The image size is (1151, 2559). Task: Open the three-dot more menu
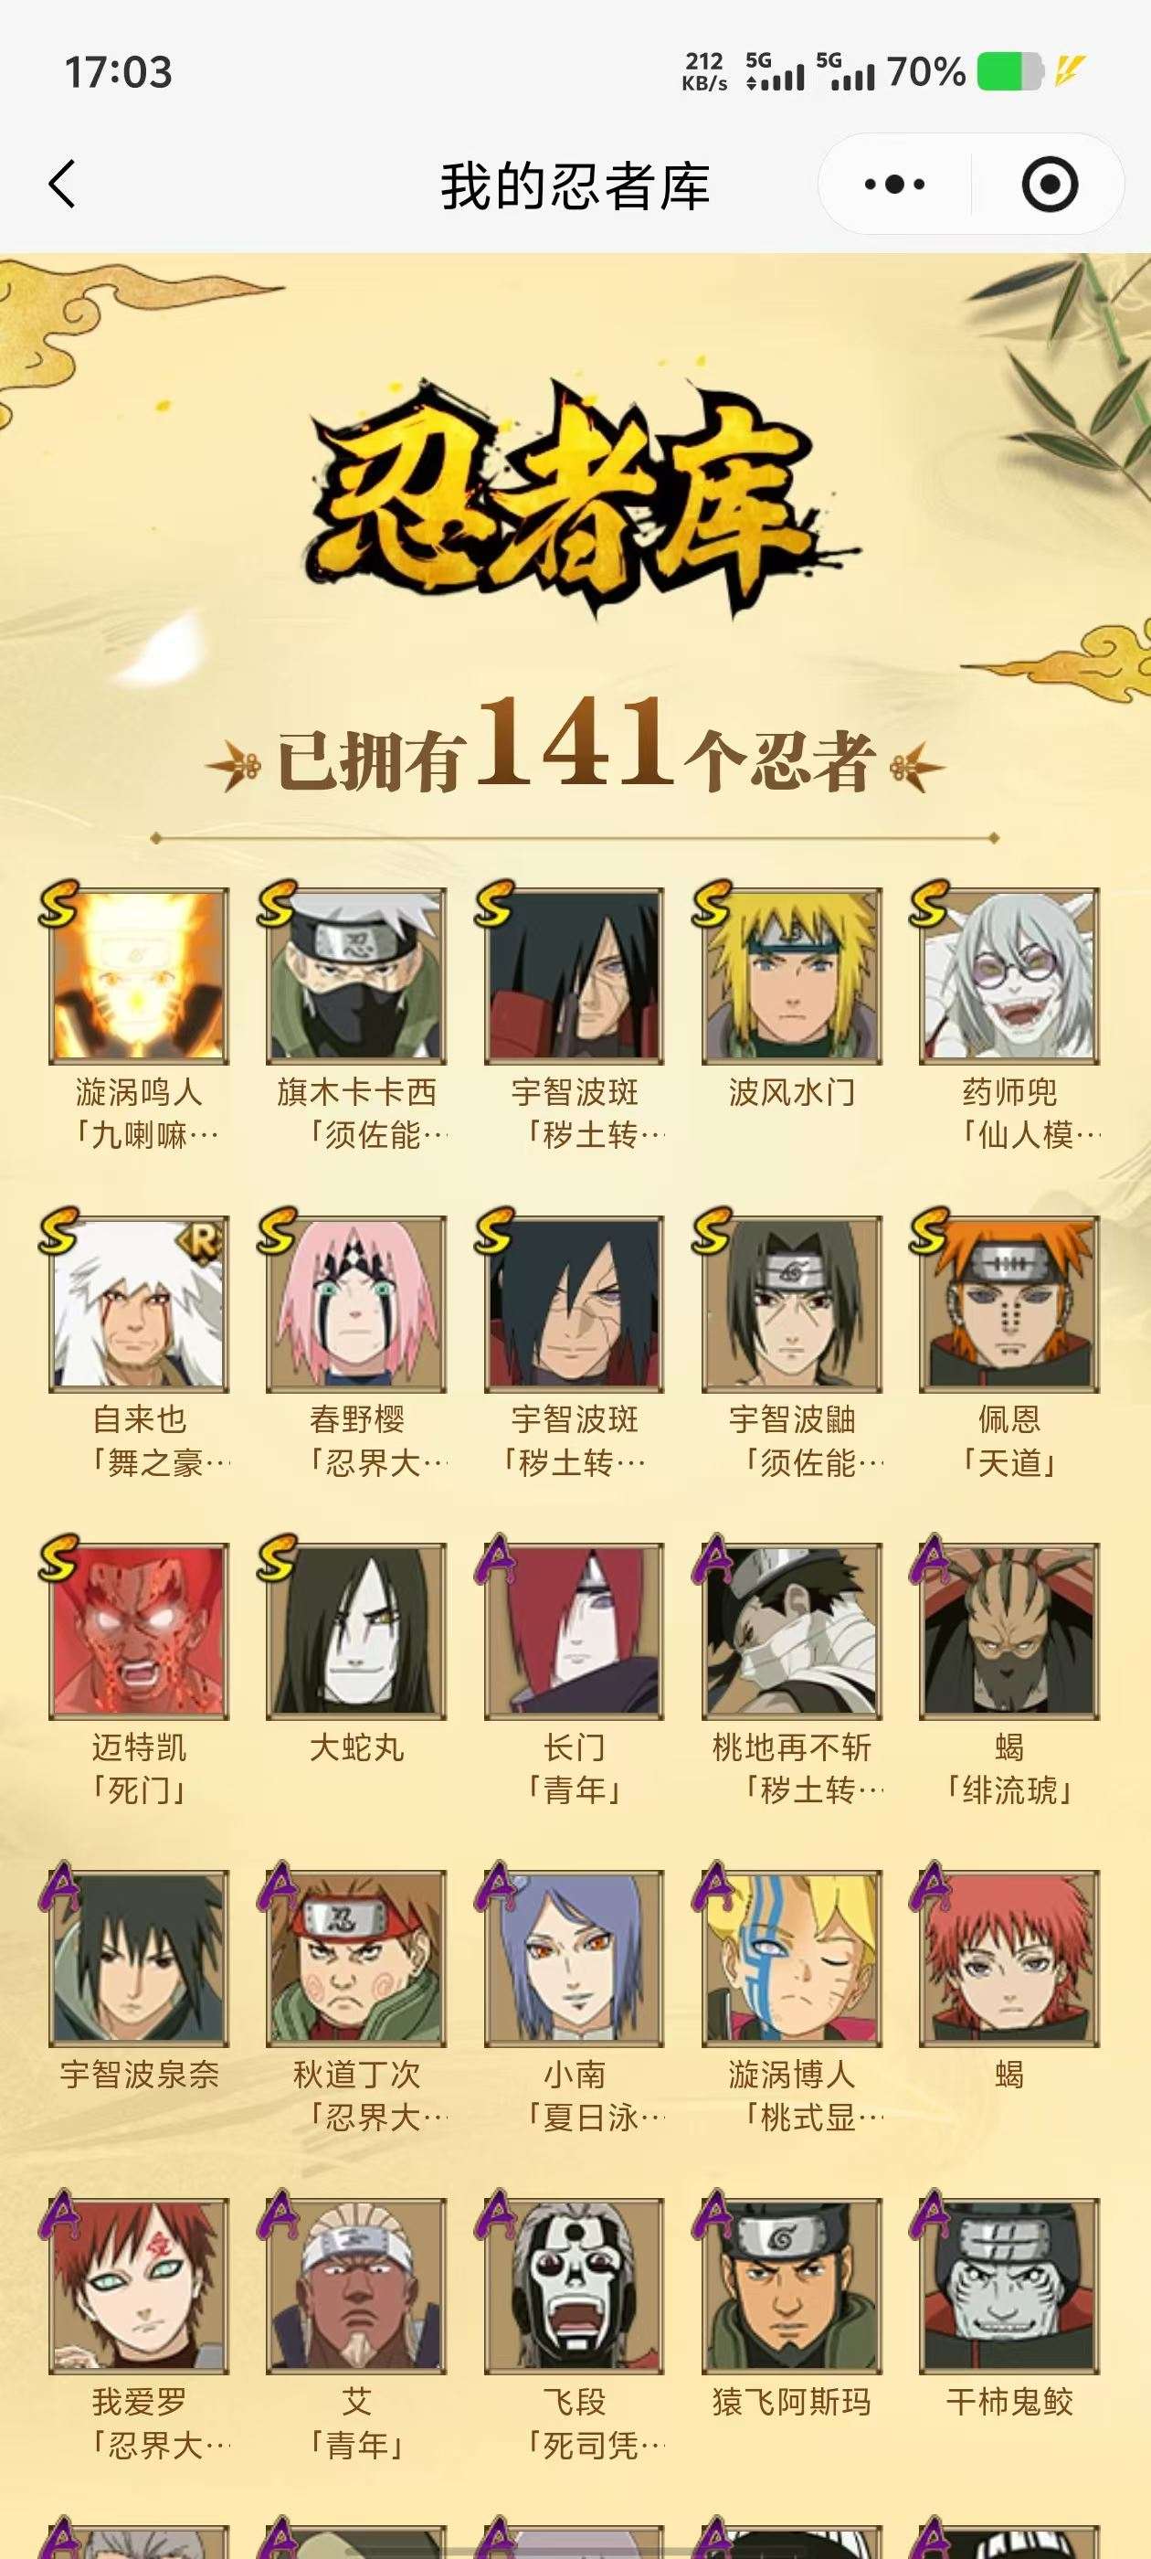pos(893,184)
